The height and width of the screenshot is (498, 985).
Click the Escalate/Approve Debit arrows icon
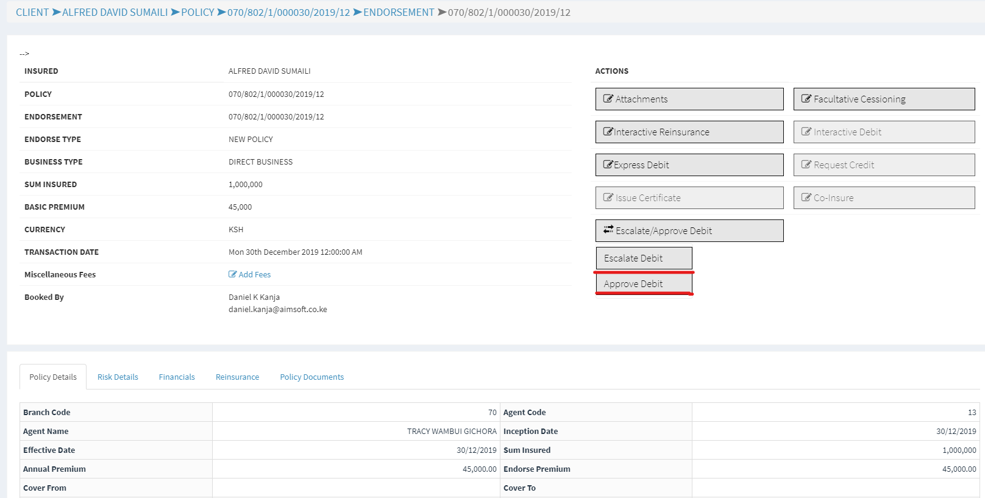(x=608, y=230)
